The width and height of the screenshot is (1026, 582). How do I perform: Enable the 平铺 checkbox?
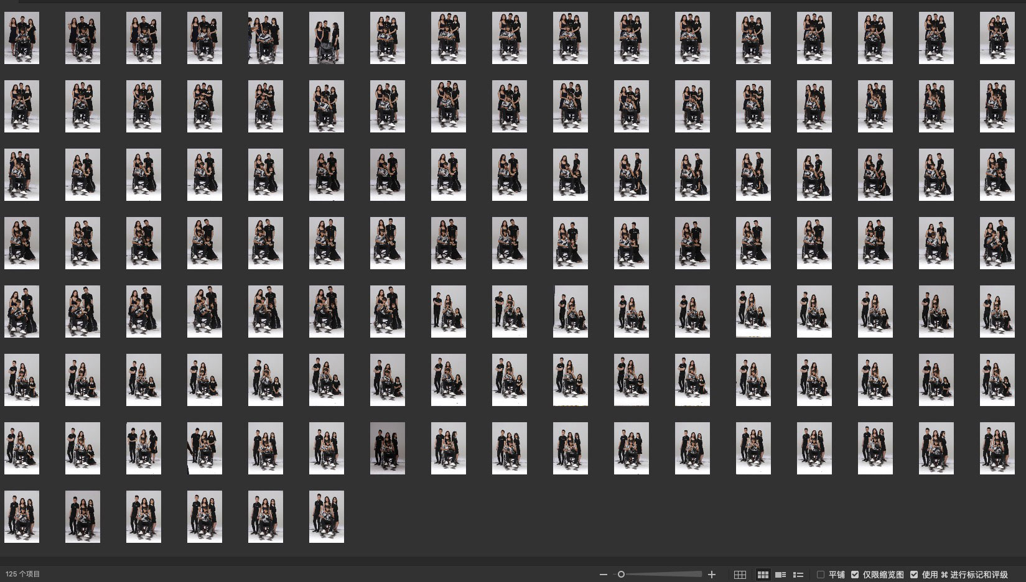click(x=821, y=575)
